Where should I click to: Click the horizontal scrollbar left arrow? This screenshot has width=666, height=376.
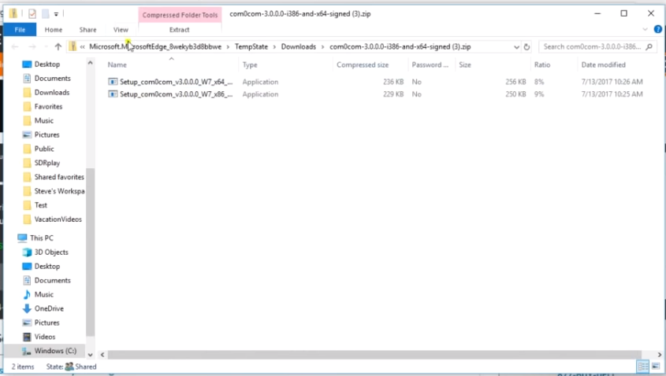[x=102, y=355]
